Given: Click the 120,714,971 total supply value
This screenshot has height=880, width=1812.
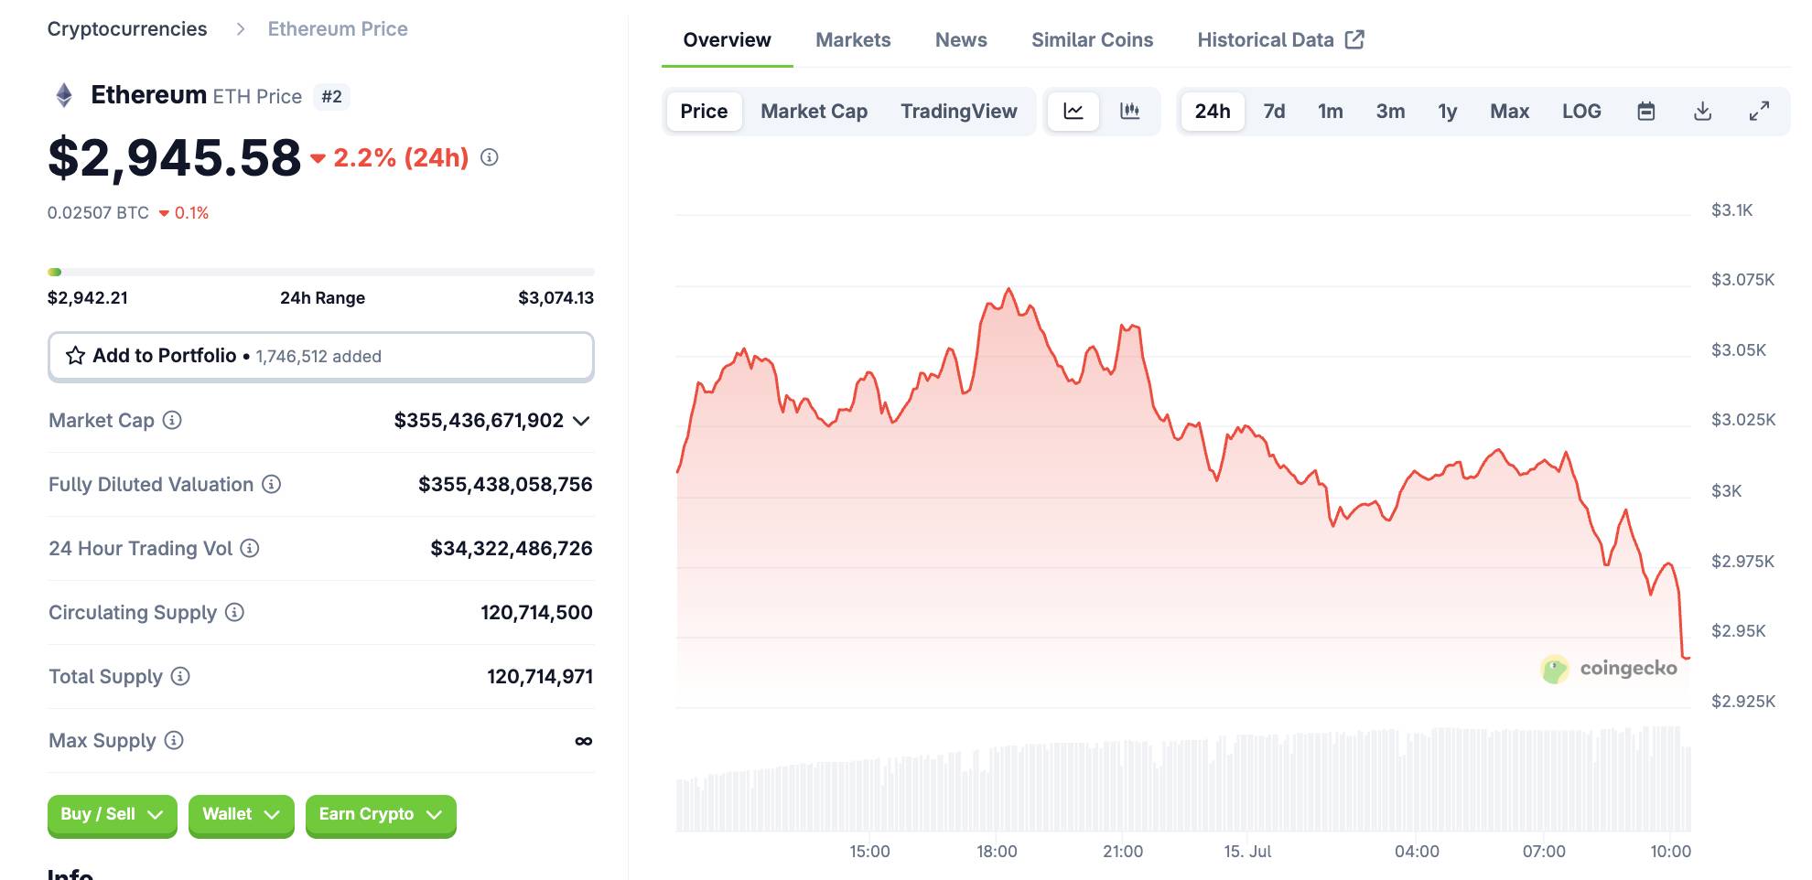Looking at the screenshot, I should click(x=540, y=677).
